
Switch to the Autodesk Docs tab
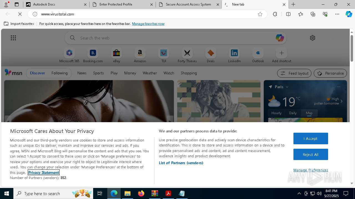tap(56, 4)
